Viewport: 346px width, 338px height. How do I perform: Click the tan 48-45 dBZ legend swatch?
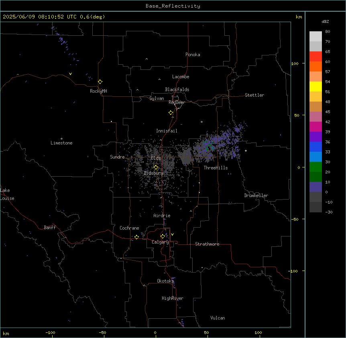[x=315, y=106]
